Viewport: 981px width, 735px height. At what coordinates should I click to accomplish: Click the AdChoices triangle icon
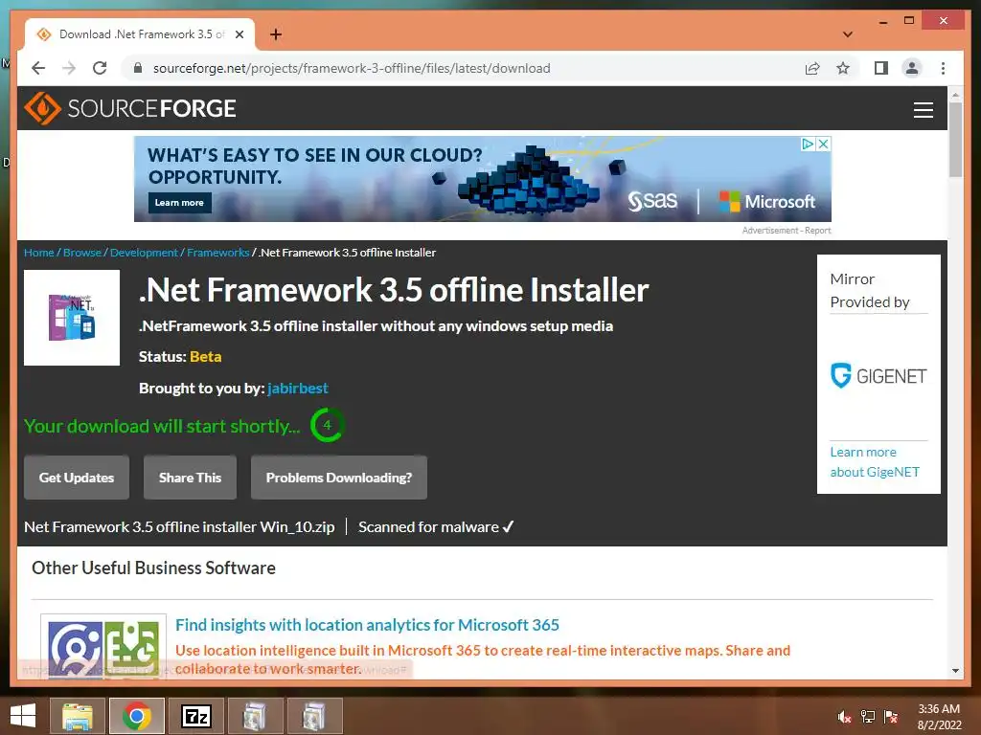coord(809,144)
